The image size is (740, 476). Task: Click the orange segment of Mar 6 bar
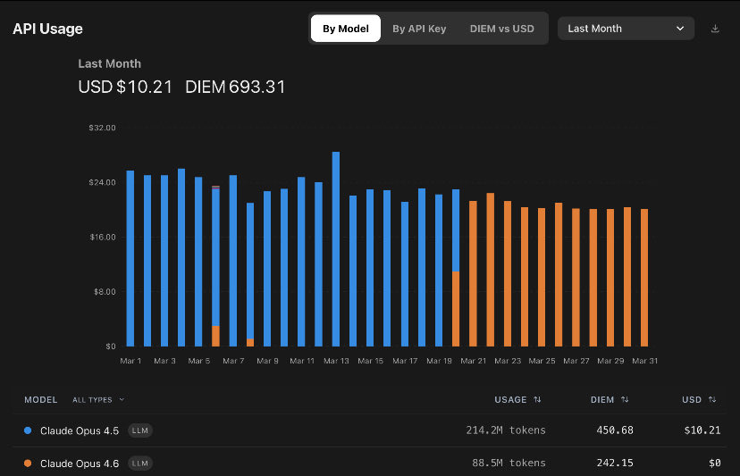[x=215, y=336]
